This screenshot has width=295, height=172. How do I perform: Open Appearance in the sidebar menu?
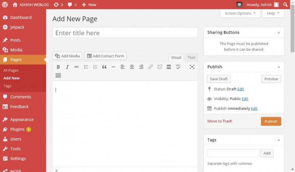click(22, 119)
